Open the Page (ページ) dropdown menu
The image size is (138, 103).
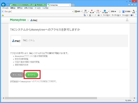[x=106, y=15]
